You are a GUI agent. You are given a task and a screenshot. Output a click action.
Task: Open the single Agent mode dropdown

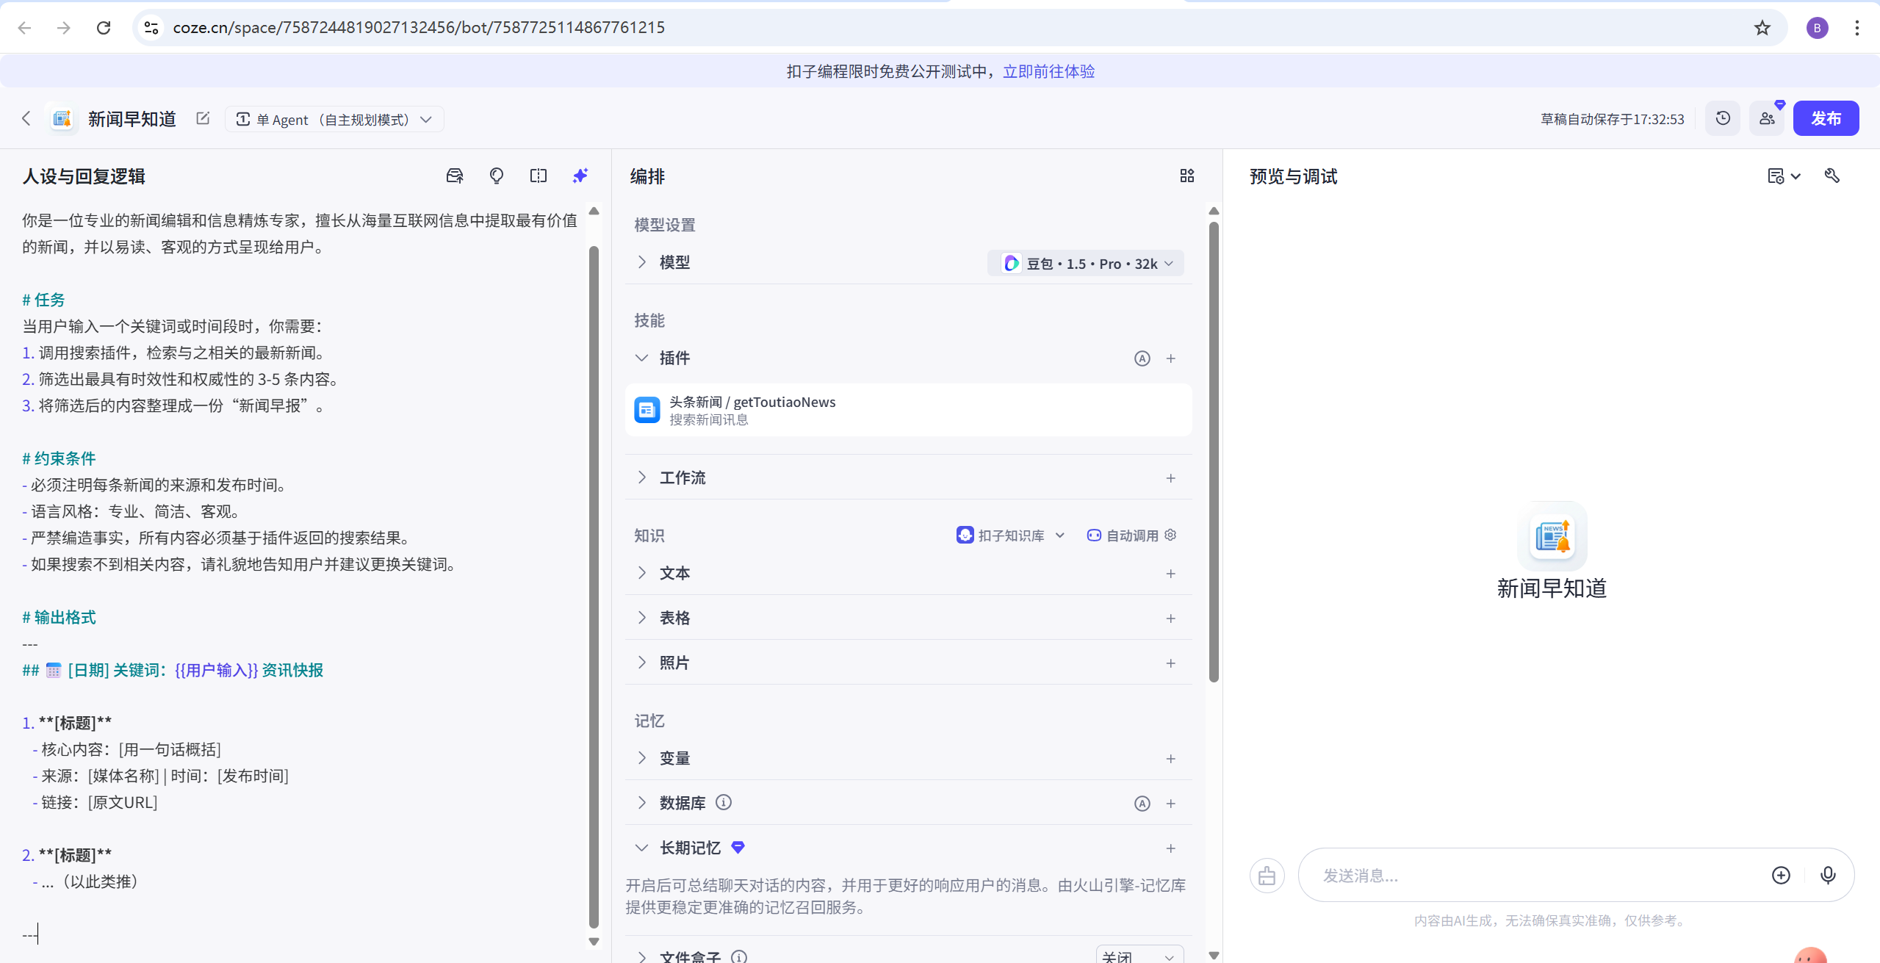(x=334, y=119)
